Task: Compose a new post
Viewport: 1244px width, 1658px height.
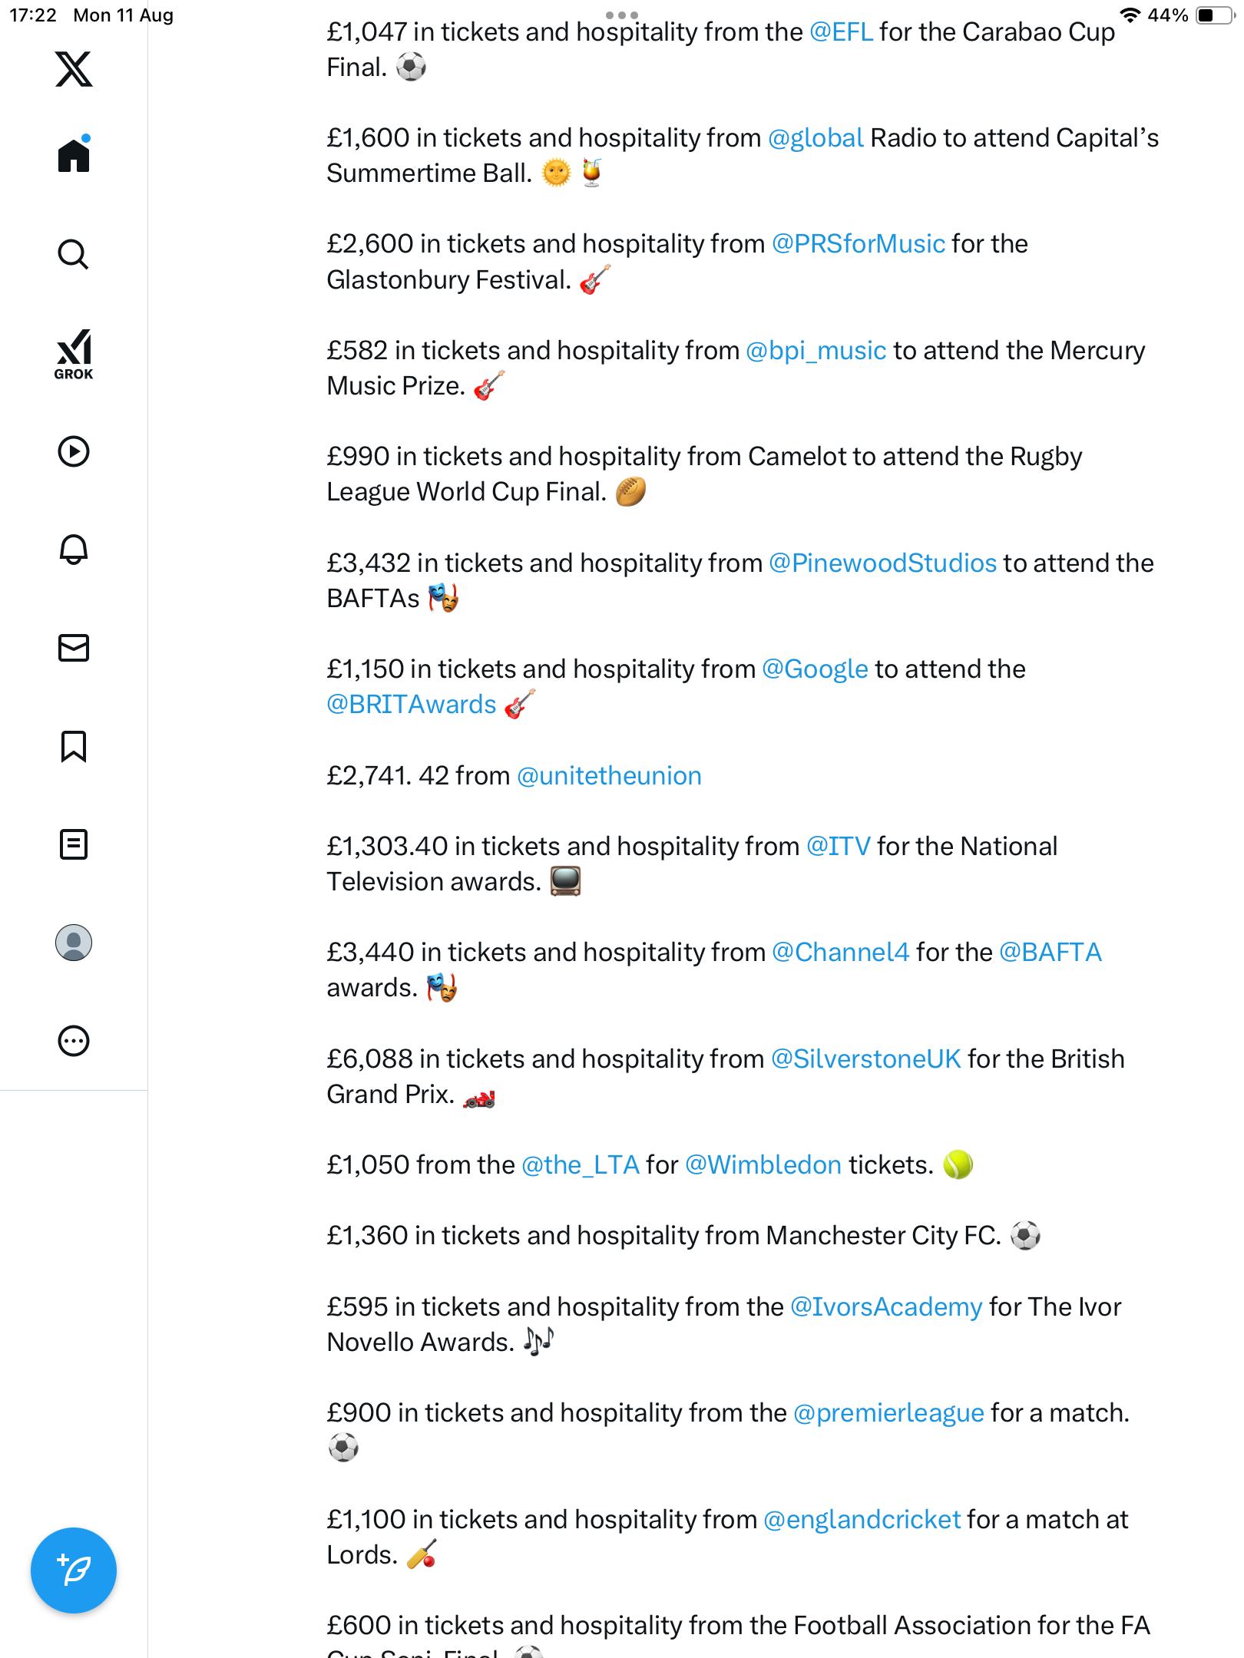Action: tap(74, 1570)
